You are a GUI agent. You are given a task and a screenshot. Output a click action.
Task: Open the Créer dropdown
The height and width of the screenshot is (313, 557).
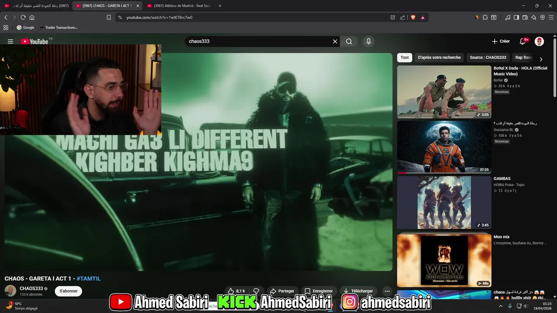point(500,41)
